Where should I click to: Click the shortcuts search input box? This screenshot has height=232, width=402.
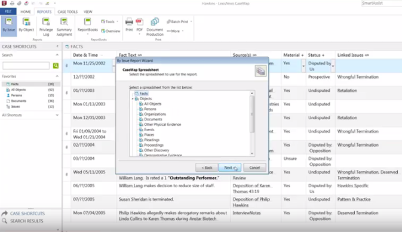pos(26,66)
